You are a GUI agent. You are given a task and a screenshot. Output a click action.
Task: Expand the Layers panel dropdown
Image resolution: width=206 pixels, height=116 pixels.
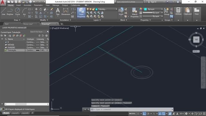97,20
